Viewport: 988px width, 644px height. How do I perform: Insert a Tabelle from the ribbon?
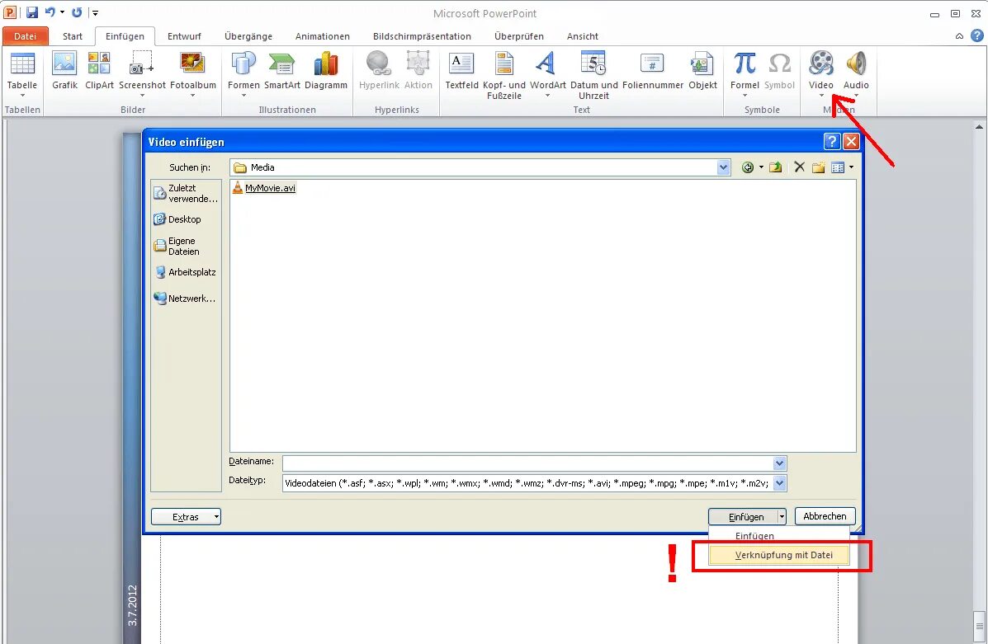pos(22,73)
